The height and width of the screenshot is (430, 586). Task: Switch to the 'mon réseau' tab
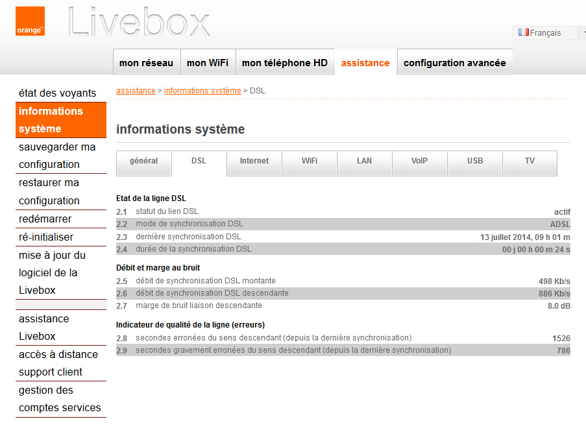(x=145, y=62)
